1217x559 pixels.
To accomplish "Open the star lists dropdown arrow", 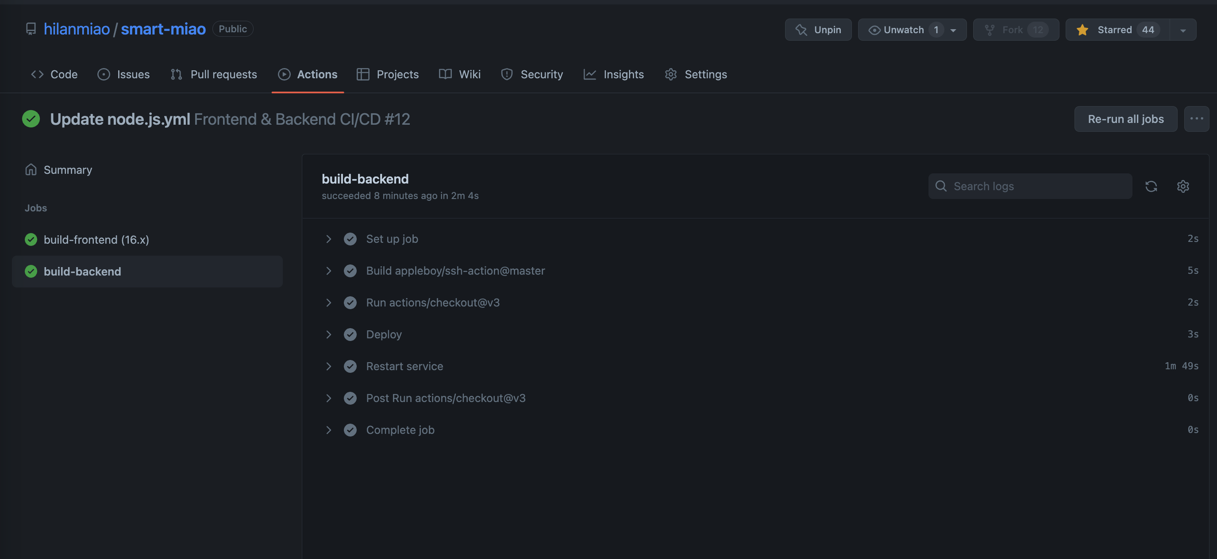I will [1183, 30].
